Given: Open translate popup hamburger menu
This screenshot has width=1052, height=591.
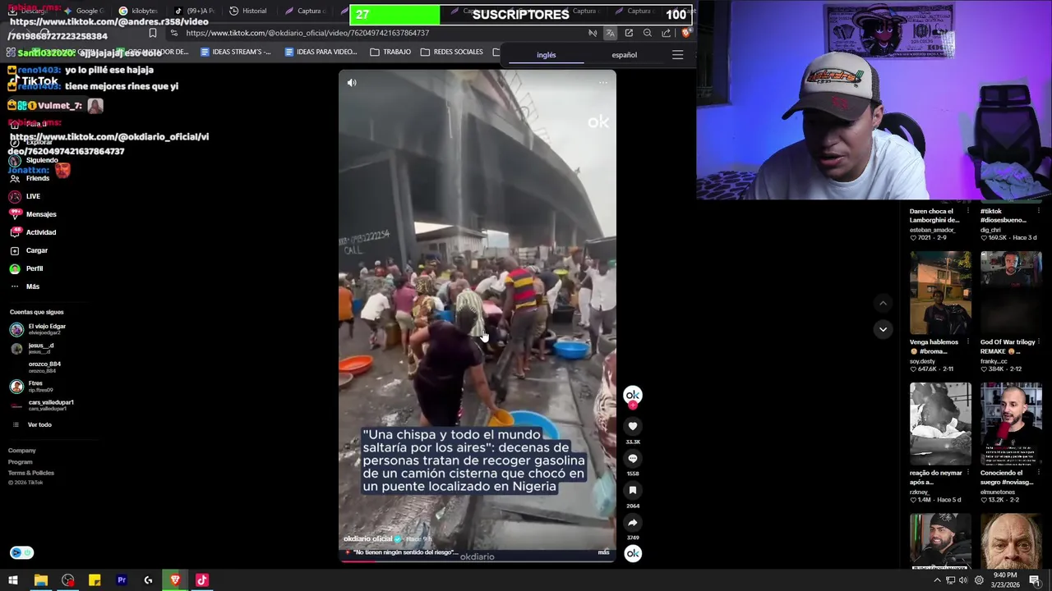Looking at the screenshot, I should (x=677, y=55).
